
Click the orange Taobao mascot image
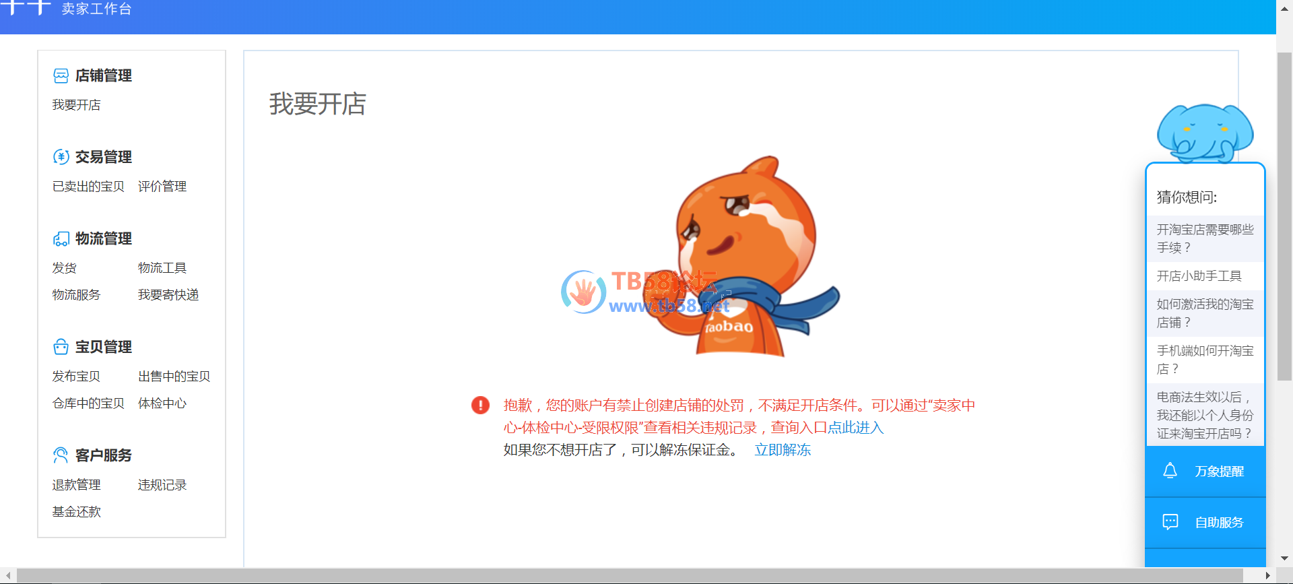point(741,256)
